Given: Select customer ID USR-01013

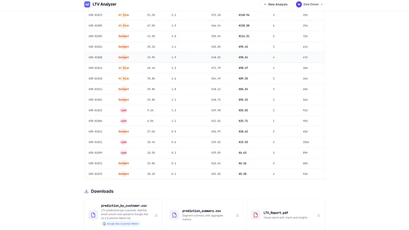Looking at the screenshot, I should (95, 164).
